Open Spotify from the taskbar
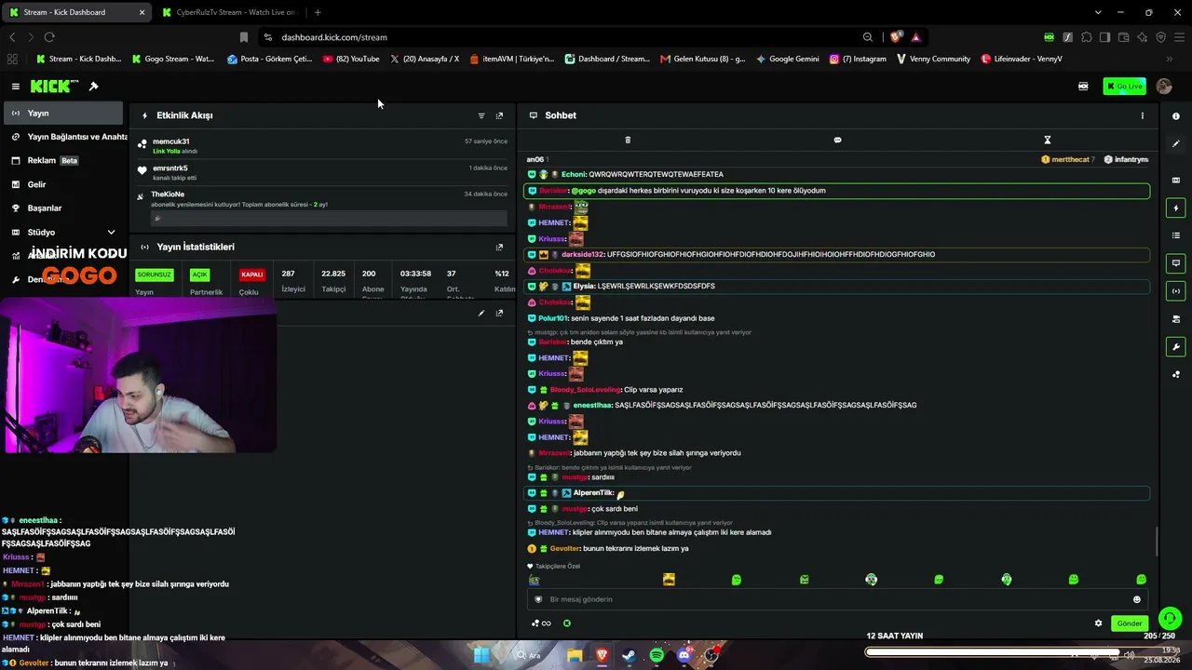 pyautogui.click(x=657, y=655)
